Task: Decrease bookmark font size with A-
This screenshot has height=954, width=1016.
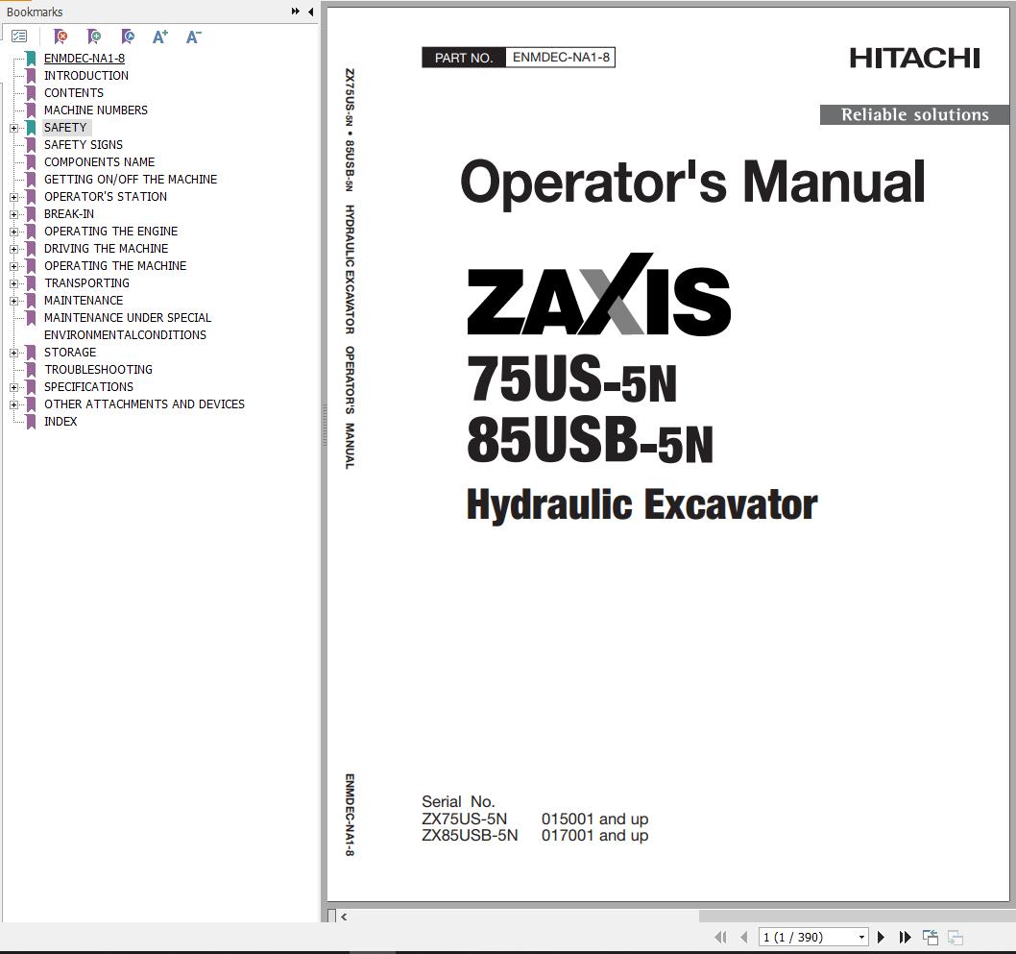Action: pos(193,37)
